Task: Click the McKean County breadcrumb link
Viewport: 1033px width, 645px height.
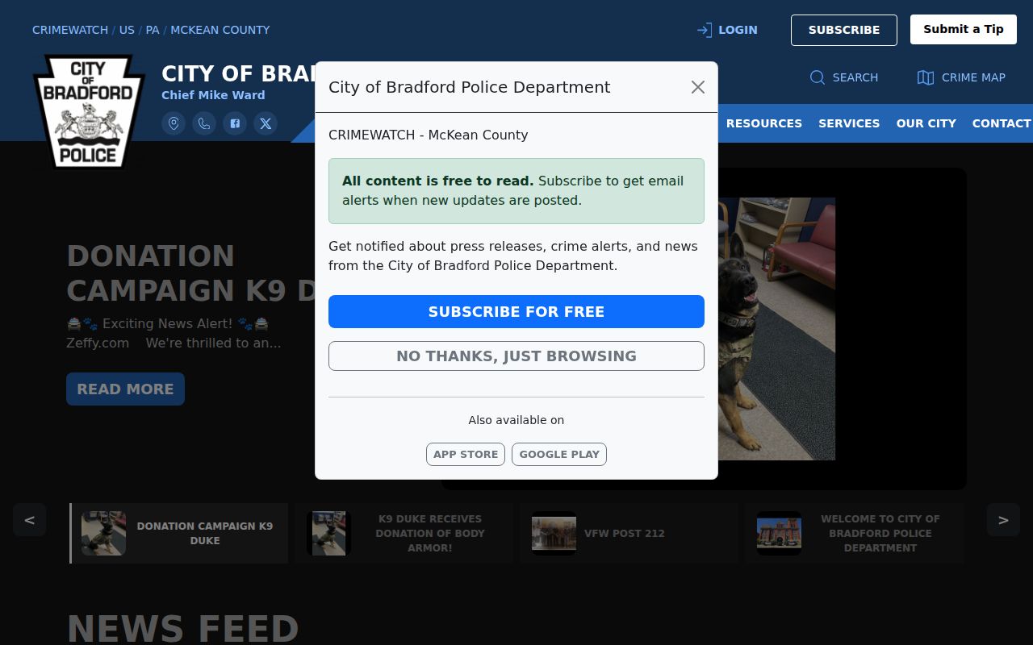Action: 220,30
